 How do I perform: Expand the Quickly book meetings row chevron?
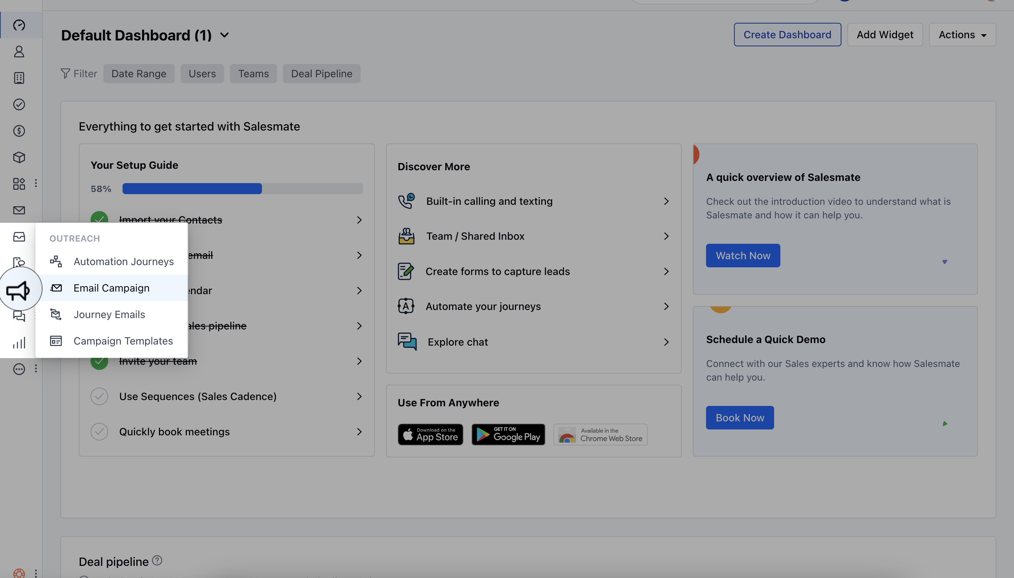click(359, 432)
